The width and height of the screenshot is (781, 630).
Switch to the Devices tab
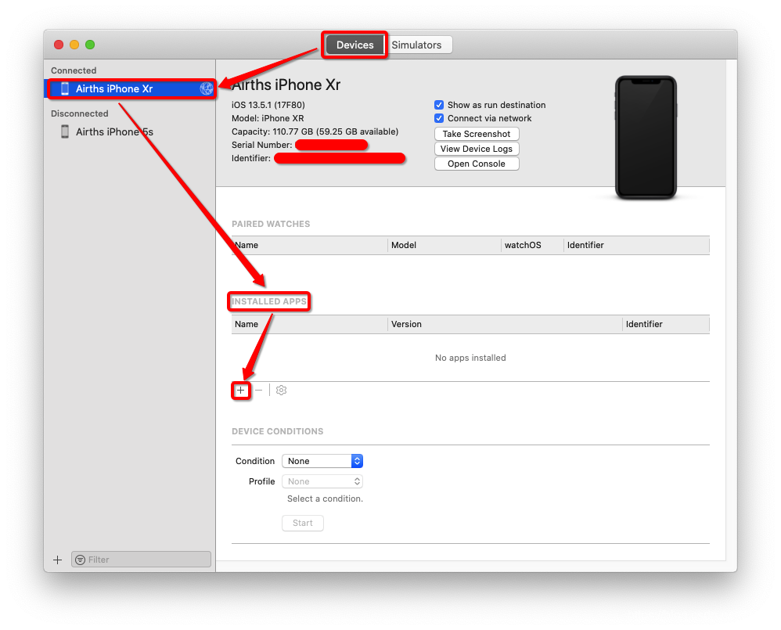click(x=355, y=45)
